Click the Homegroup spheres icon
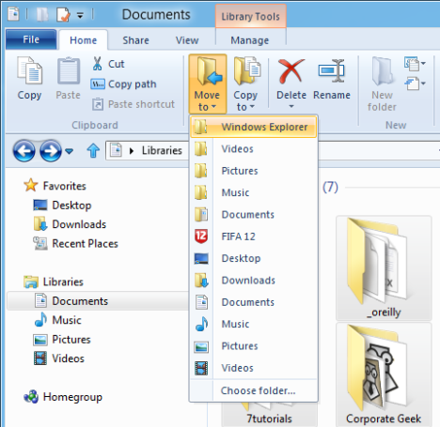The image size is (440, 427). [31, 397]
